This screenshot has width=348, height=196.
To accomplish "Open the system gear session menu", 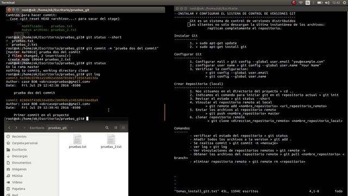I will pyautogui.click(x=344, y=3).
